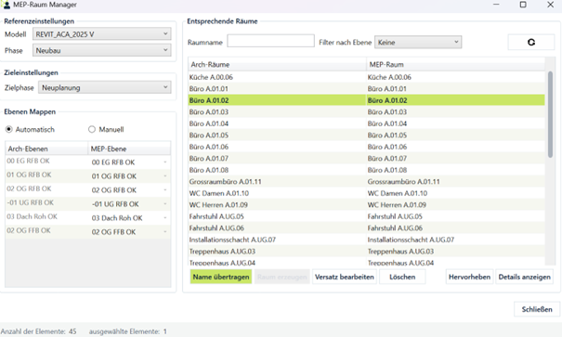562x337 pixels.
Task: Select Arch-Räume row Büro A.01.04
Action: 277,123
